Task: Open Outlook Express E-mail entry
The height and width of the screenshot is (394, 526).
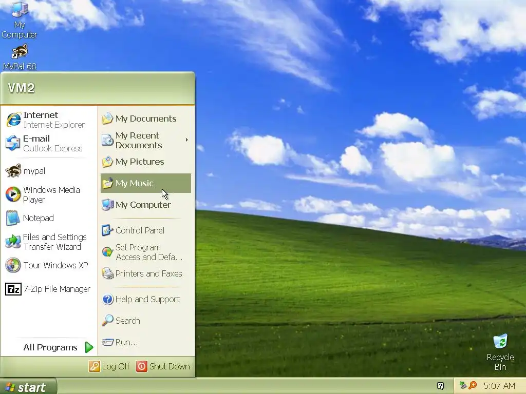Action: (x=49, y=143)
